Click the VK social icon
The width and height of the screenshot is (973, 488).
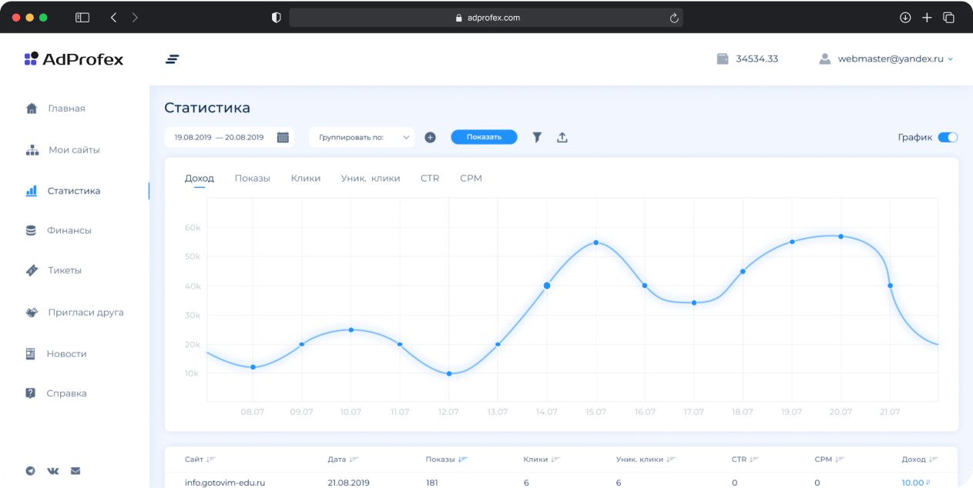pyautogui.click(x=53, y=470)
